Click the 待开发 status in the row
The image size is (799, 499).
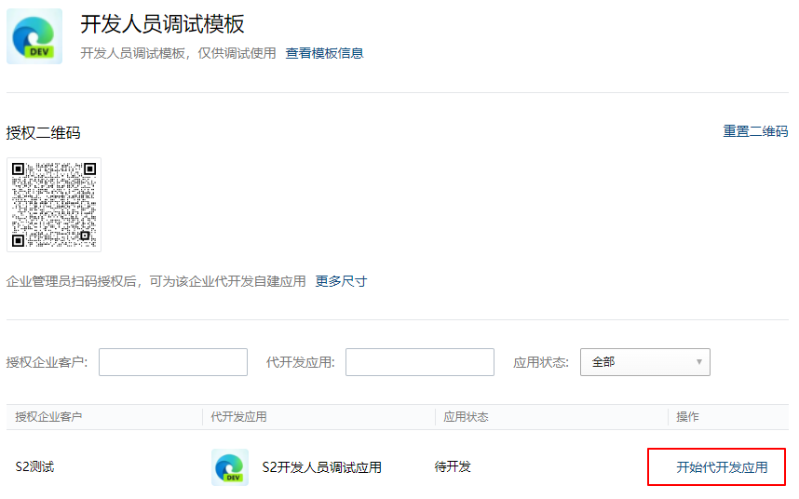tap(453, 466)
